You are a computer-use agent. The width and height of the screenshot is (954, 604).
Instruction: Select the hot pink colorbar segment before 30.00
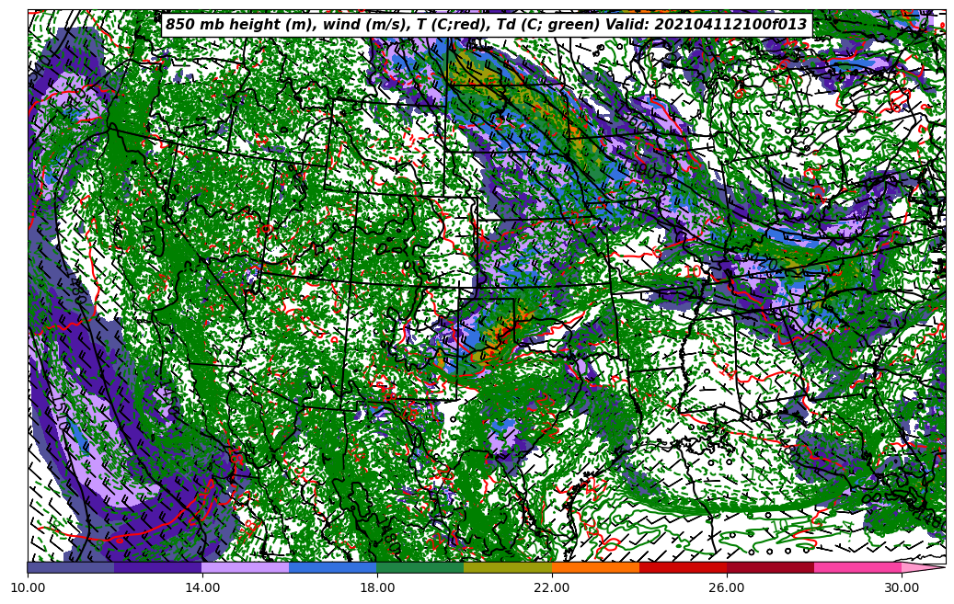(x=858, y=567)
